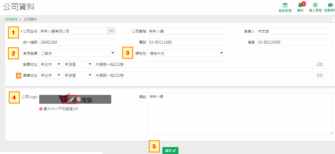Click the 發票地址 postal code field
The width and height of the screenshot is (335, 154).
click(x=324, y=64)
